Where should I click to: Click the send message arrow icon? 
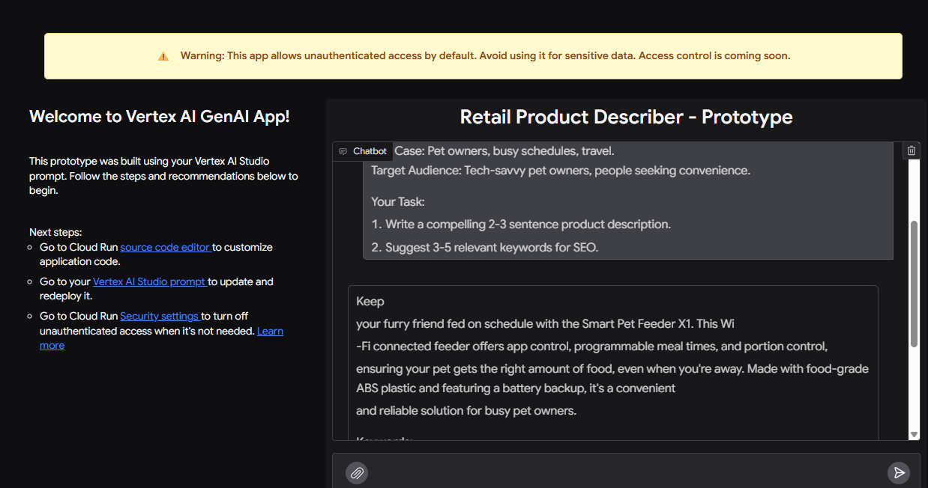(898, 472)
